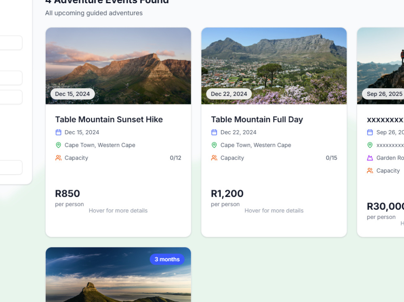Click top input field in filter sidebar

[11, 43]
